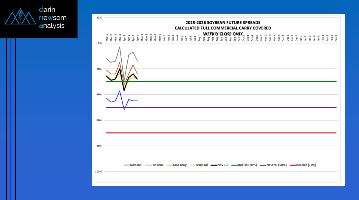359x200 pixels.
Task: Click the red bearish threshold line
Action: (239, 133)
